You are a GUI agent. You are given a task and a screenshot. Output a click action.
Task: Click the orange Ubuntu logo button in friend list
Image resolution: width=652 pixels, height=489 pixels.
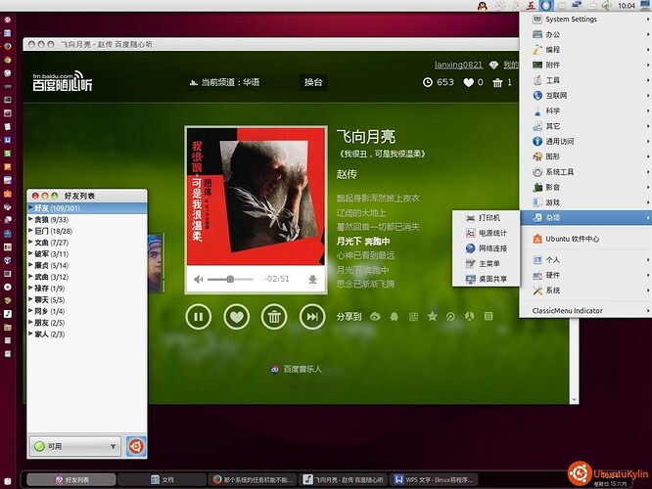click(137, 446)
